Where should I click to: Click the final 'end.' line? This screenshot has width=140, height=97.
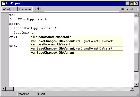click(13, 46)
